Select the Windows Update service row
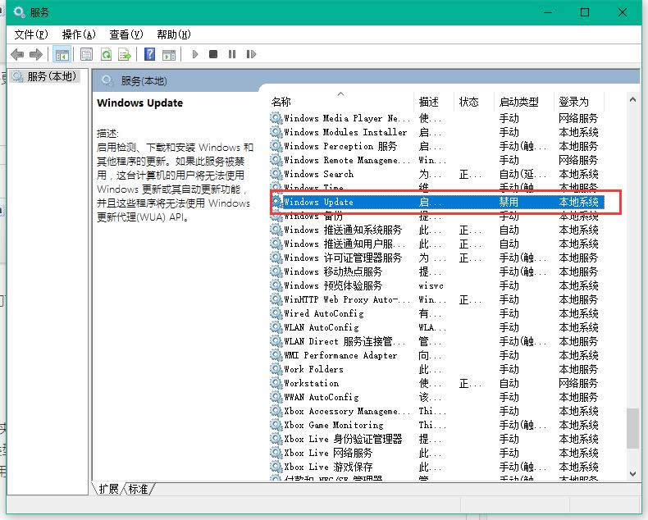Viewport: 648px width, 520px height. (345, 202)
